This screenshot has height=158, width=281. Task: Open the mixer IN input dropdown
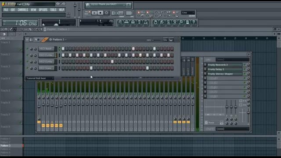(232, 60)
